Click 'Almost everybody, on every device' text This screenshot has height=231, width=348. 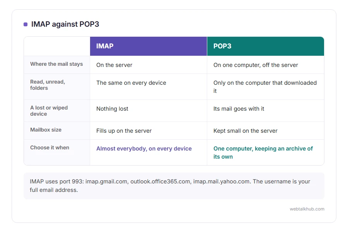tap(144, 149)
